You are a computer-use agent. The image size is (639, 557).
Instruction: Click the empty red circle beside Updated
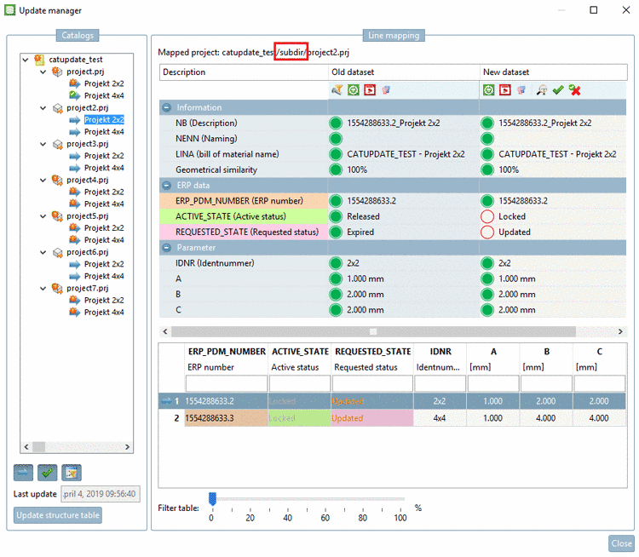(x=487, y=233)
